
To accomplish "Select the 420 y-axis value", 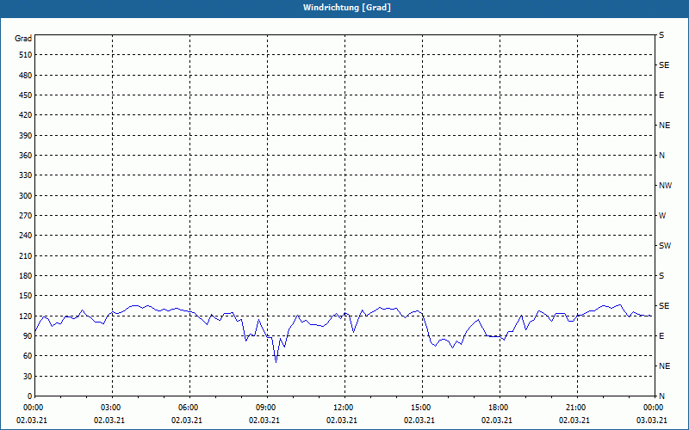I will [x=26, y=115].
